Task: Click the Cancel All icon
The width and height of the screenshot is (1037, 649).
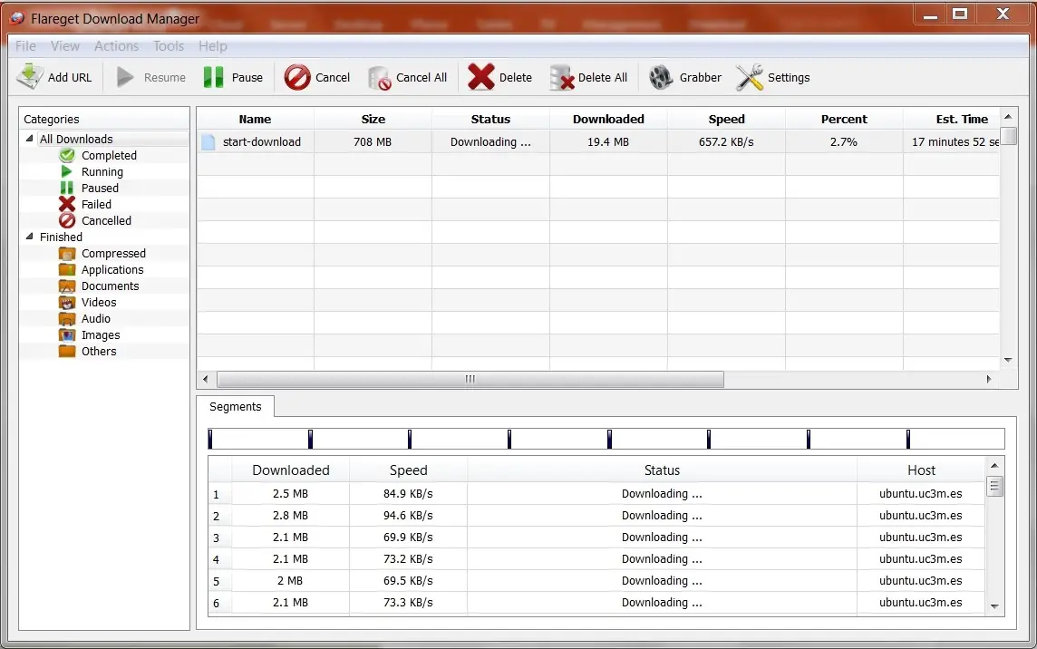Action: point(380,77)
